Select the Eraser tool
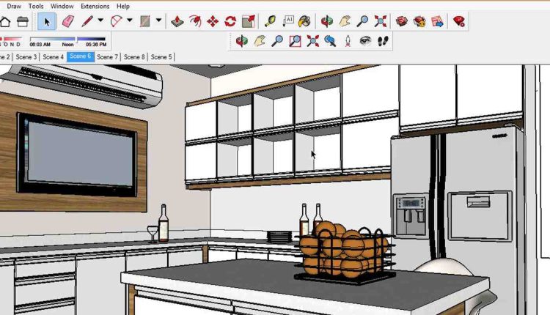The image size is (550, 315). coord(67,21)
